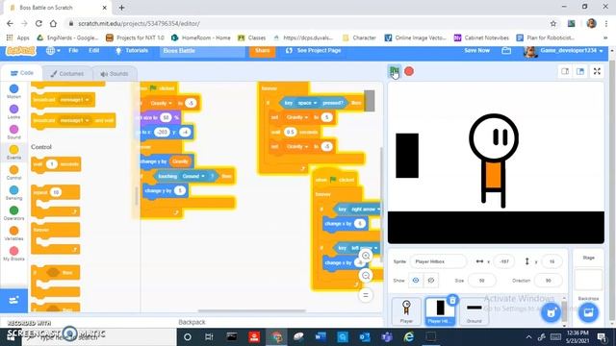616x346 pixels.
Task: Select the Sound blocks category
Action: pyautogui.click(x=13, y=133)
